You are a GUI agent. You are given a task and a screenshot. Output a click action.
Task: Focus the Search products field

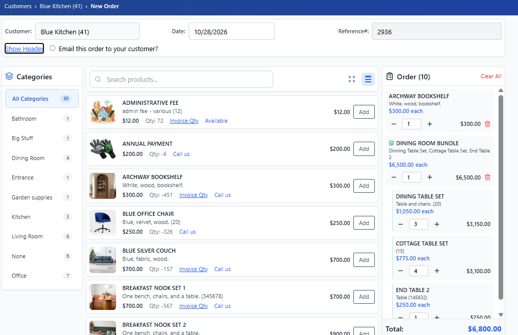(x=181, y=79)
